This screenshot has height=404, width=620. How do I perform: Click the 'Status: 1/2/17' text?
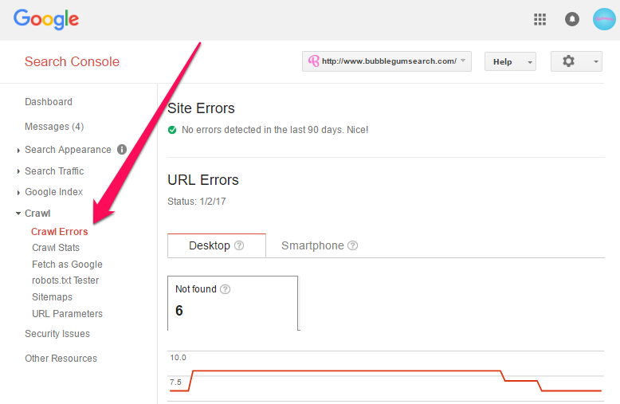[x=197, y=202]
